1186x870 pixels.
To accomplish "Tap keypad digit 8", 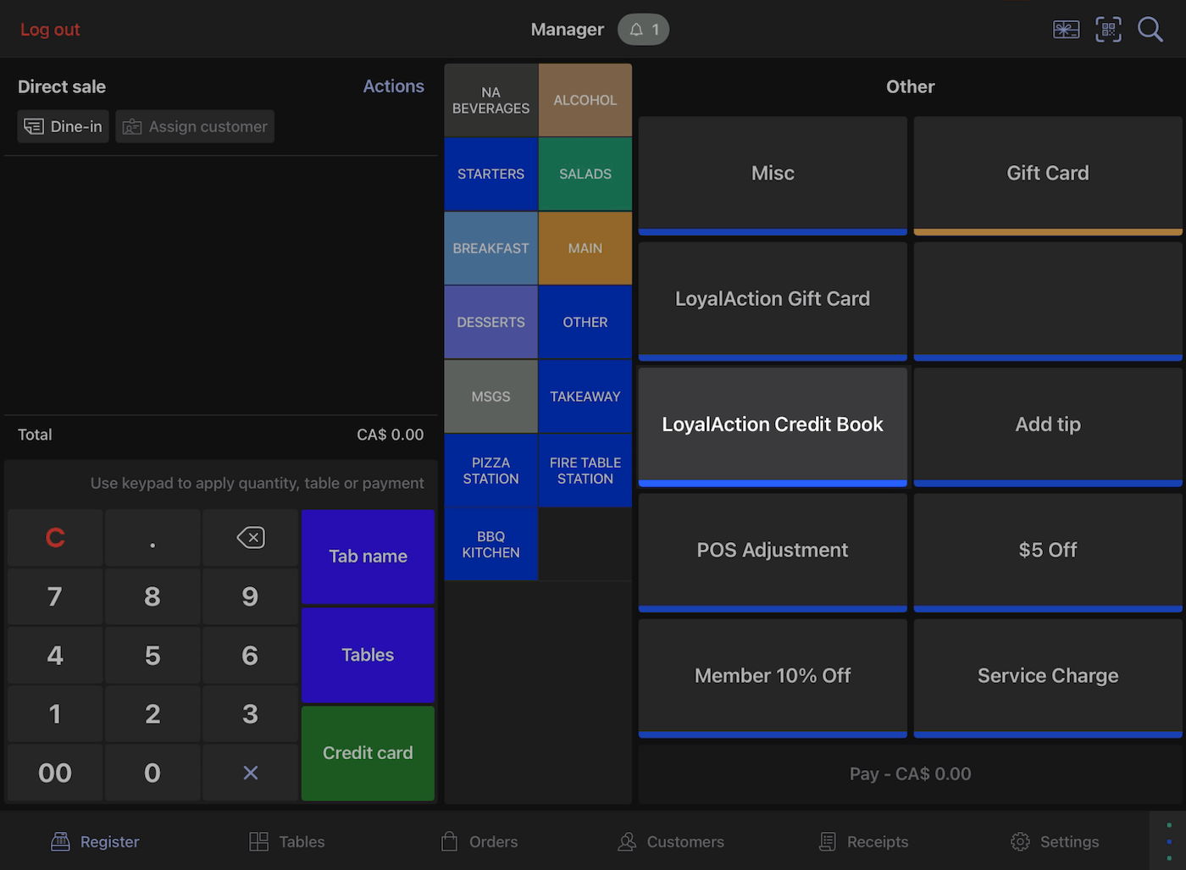I will point(152,596).
